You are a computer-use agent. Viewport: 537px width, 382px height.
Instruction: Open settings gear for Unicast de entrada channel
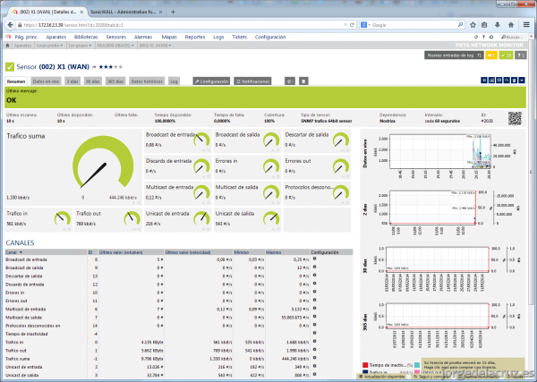314,366
